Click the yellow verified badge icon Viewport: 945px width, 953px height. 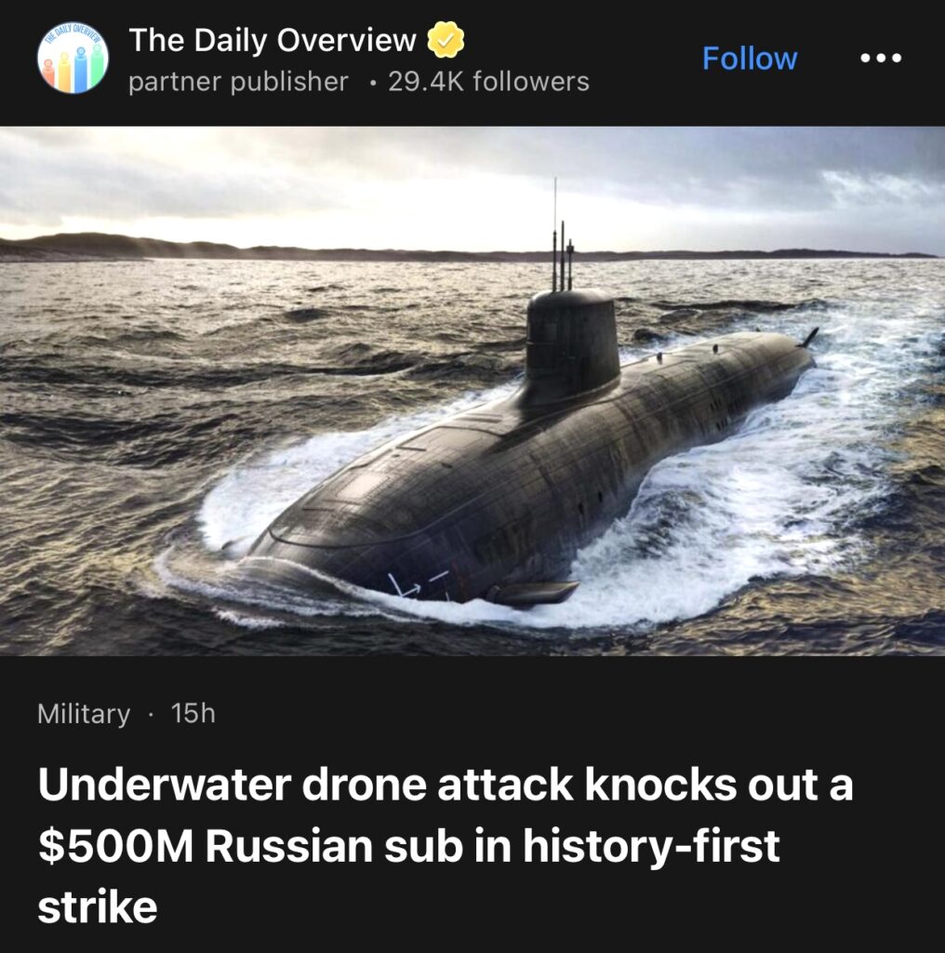click(446, 40)
